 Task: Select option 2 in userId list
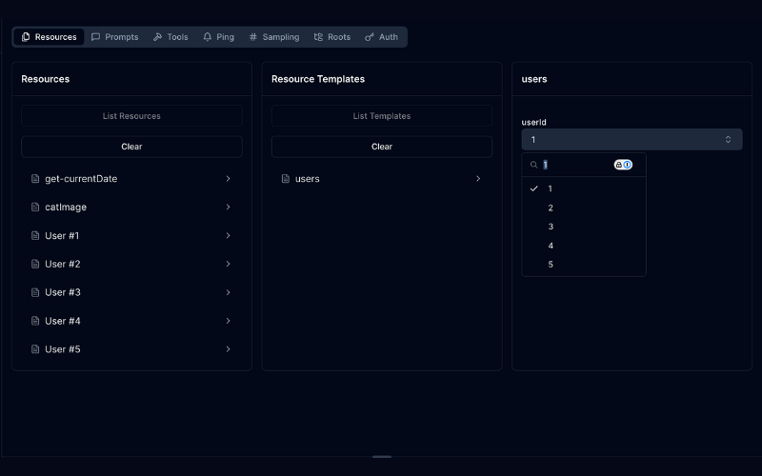(584, 208)
